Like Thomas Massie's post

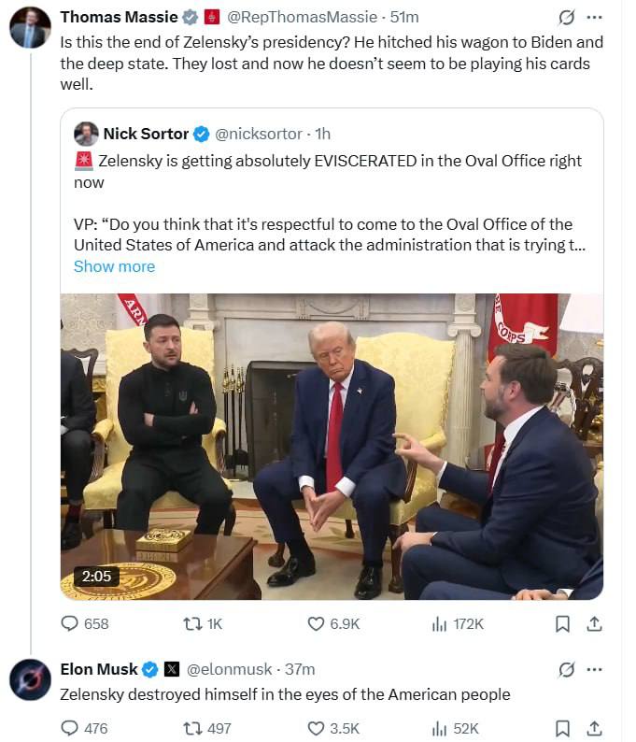317,624
